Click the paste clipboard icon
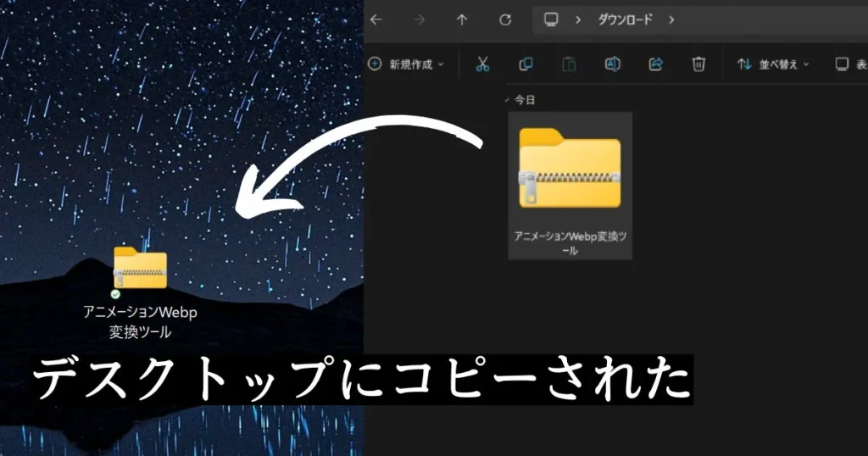Viewport: 868px width, 456px height. [x=569, y=64]
